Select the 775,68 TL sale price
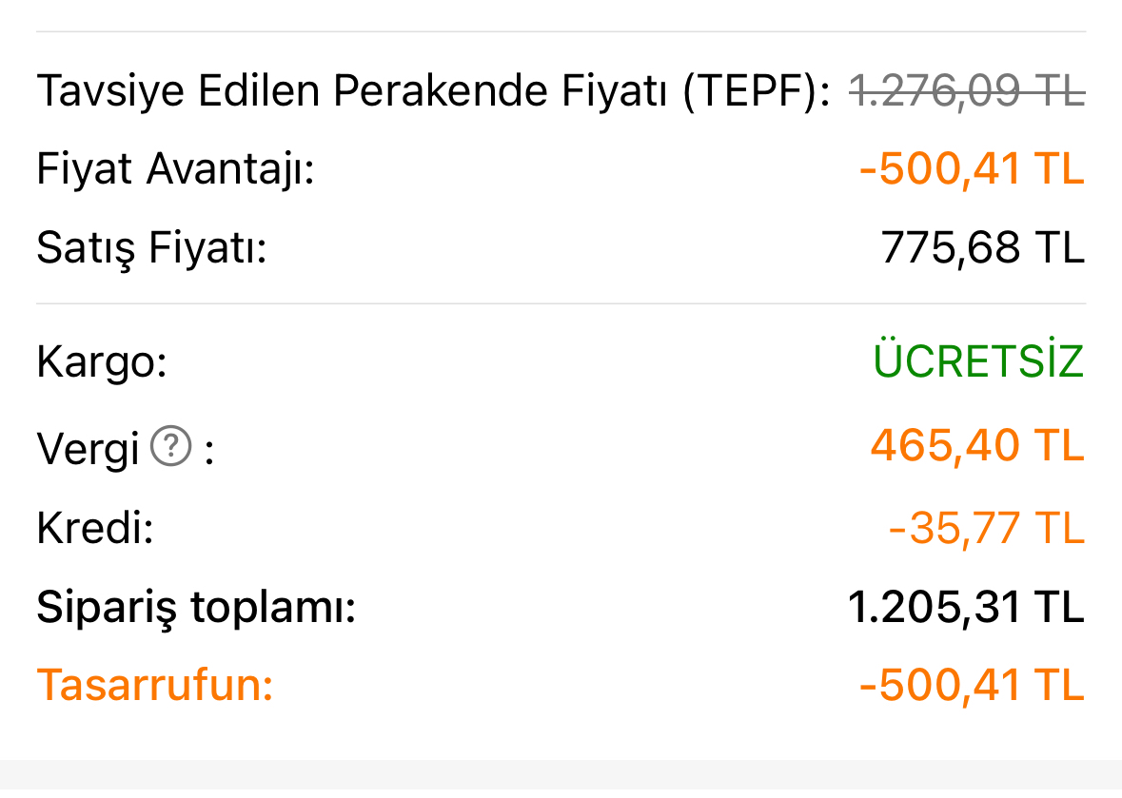This screenshot has height=798, width=1122. 983,249
